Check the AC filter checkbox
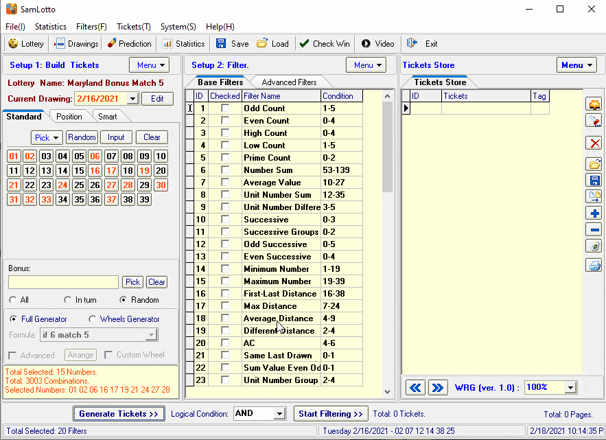 225,343
